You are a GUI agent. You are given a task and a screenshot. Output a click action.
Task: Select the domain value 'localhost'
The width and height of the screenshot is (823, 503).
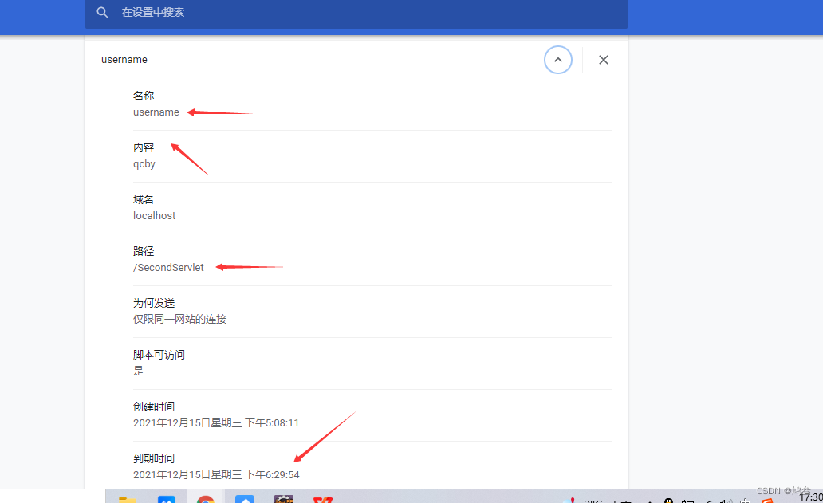pyautogui.click(x=155, y=215)
